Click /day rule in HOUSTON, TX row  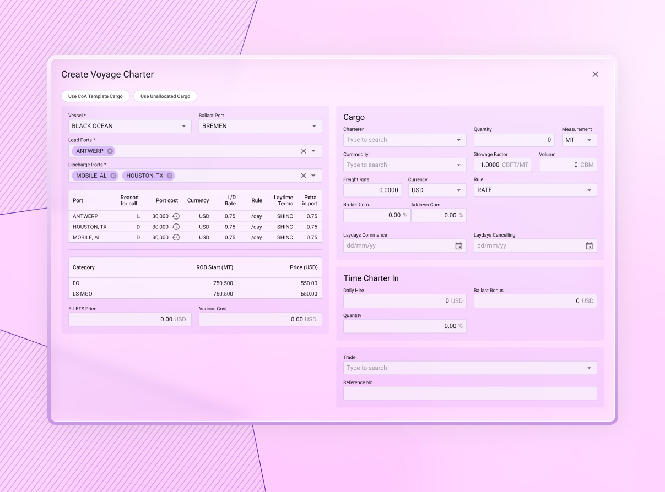coord(257,227)
